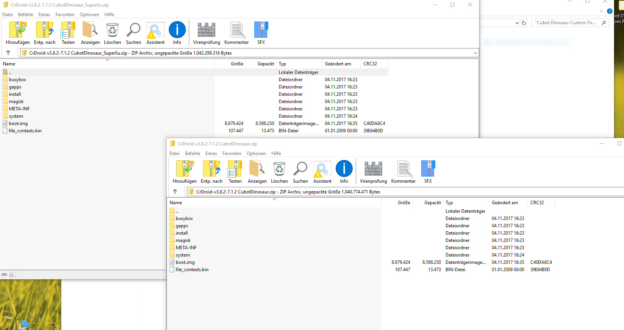The width and height of the screenshot is (624, 330).
Task: Select file_contexts.bin in CubotDinosaur.zip window
Action: 192,270
